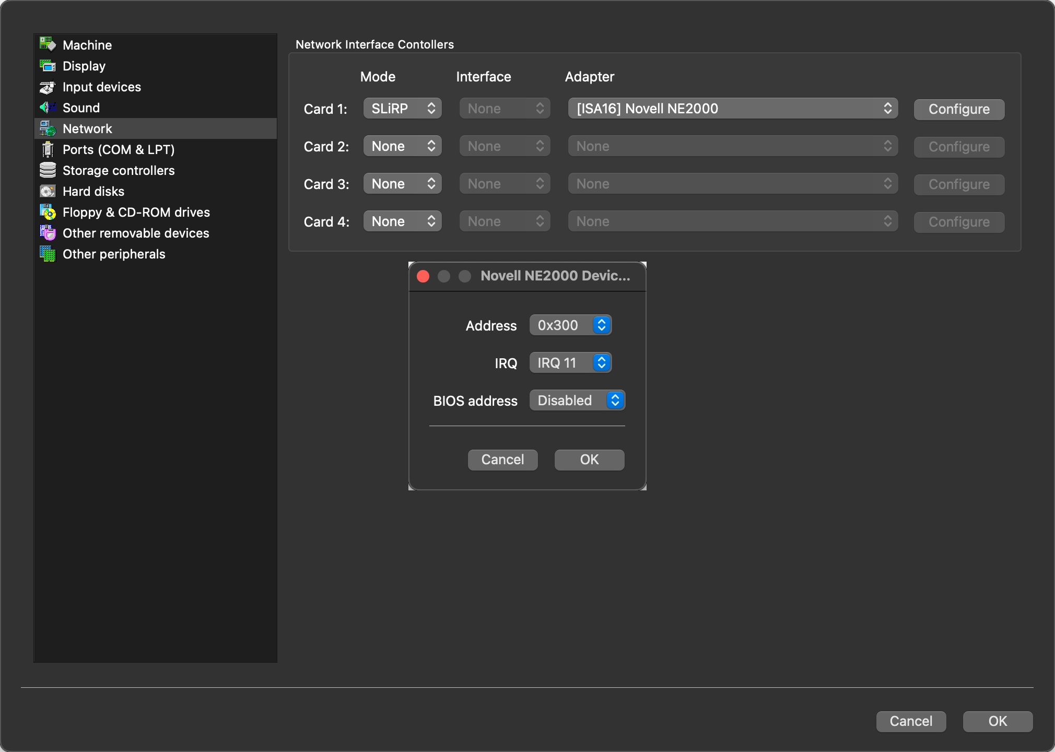Viewport: 1055px width, 752px height.
Task: Select the Hard disks category
Action: click(x=156, y=191)
